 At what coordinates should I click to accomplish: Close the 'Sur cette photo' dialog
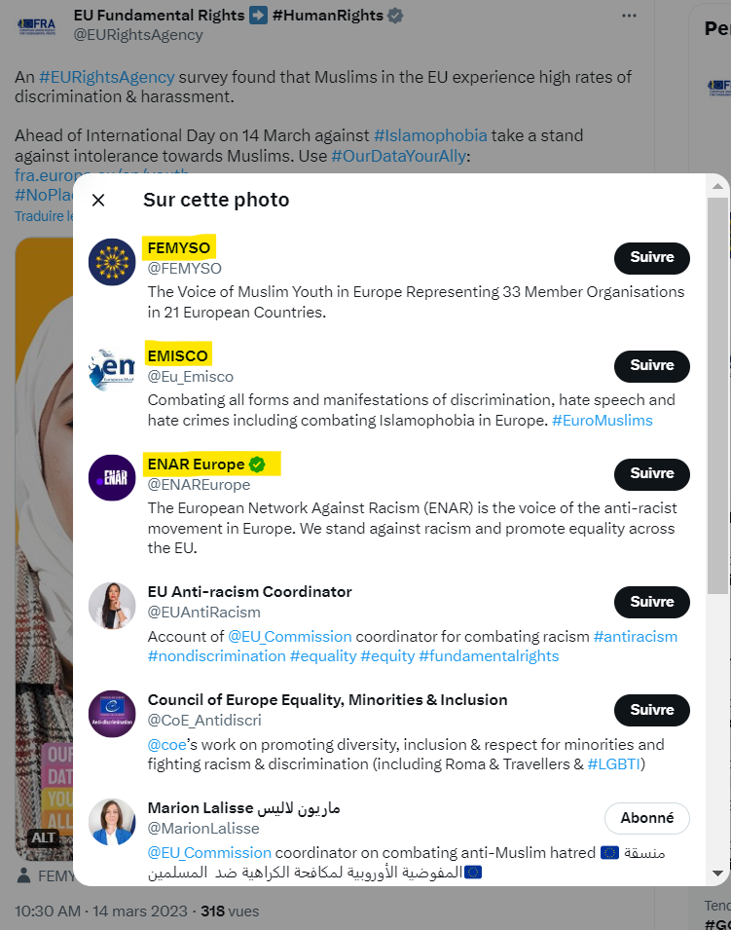98,200
